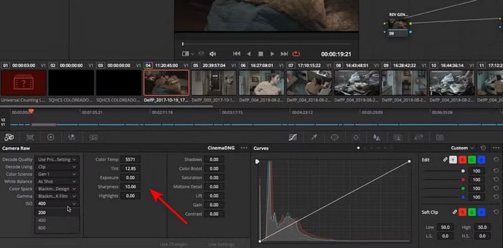The width and height of the screenshot is (503, 248).
Task: Select the red Soft Clip channel
Action: coord(462,212)
